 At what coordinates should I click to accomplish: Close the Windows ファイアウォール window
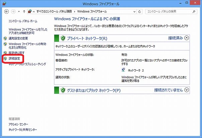pos(195,3)
